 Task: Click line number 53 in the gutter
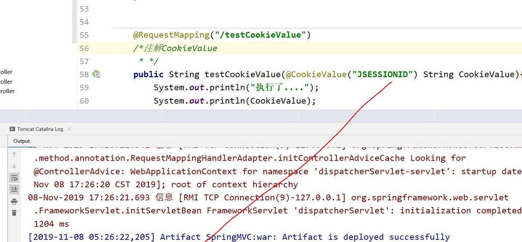click(x=84, y=9)
